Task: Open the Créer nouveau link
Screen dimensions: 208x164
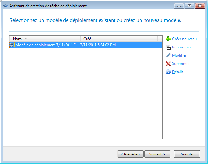Action: [x=184, y=39]
